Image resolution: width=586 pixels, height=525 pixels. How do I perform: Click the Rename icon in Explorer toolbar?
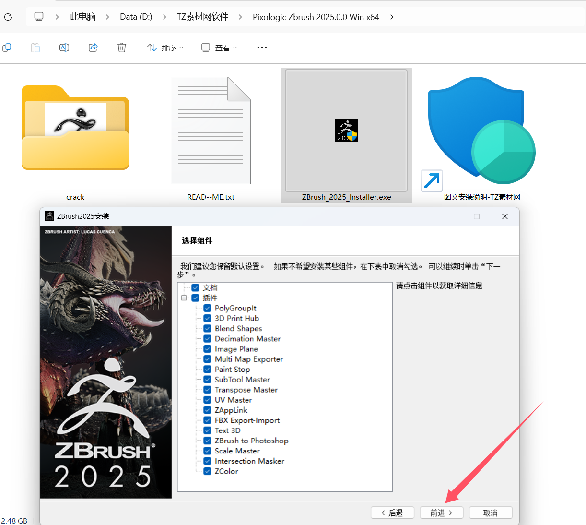tap(64, 48)
